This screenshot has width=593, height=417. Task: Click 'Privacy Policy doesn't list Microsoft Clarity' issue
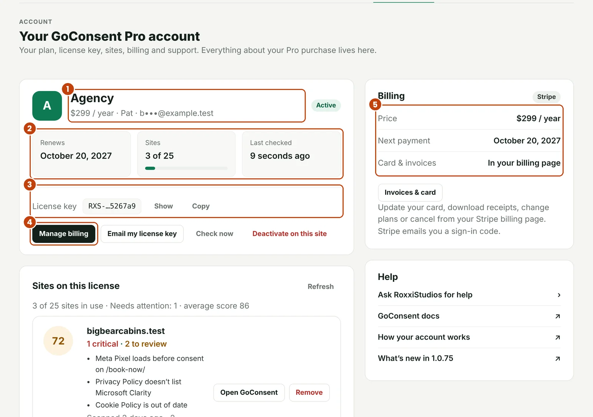(138, 387)
